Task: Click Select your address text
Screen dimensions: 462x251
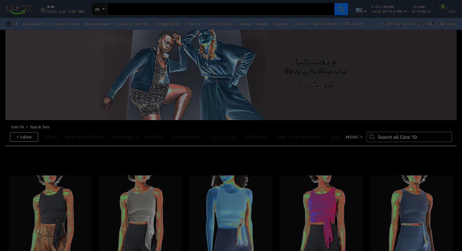Action: 65,11
